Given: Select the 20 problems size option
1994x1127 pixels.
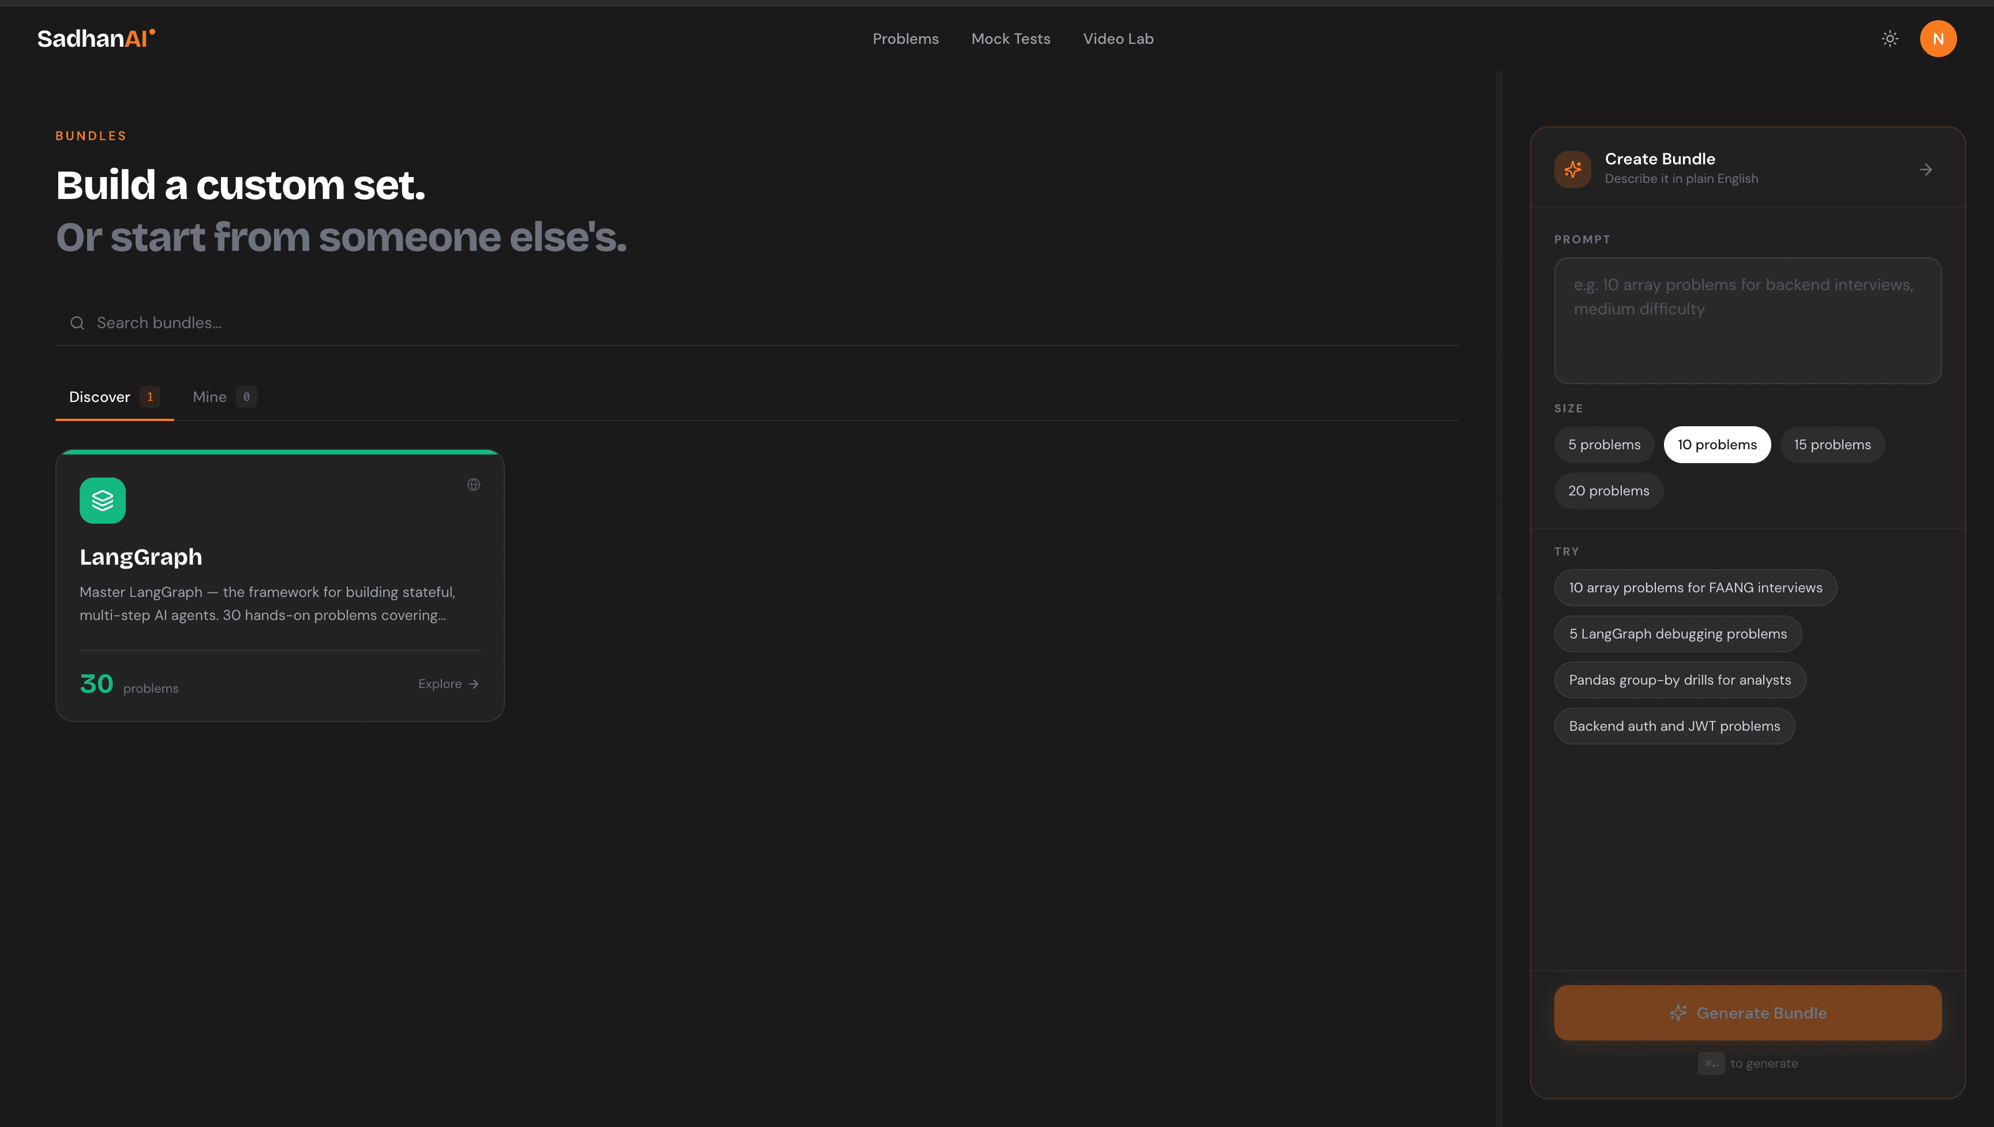Looking at the screenshot, I should 1609,491.
